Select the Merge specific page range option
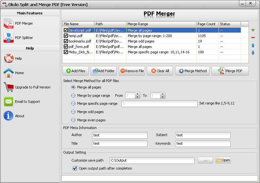Screen dimensions: 260x183 73,103
